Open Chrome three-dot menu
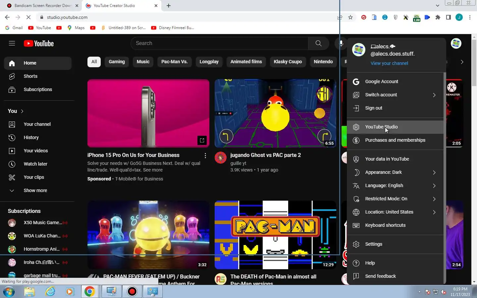The height and width of the screenshot is (298, 477). pos(470,17)
